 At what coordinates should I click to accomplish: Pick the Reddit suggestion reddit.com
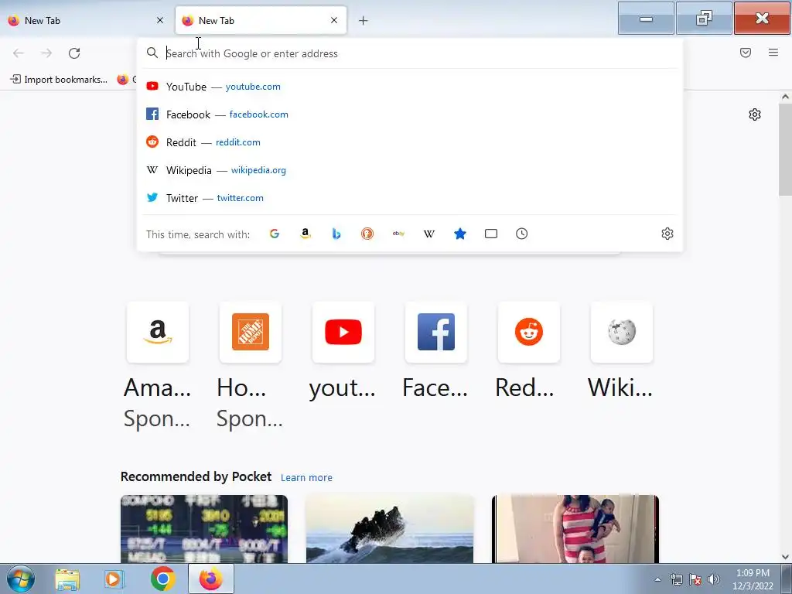pyautogui.click(x=410, y=142)
